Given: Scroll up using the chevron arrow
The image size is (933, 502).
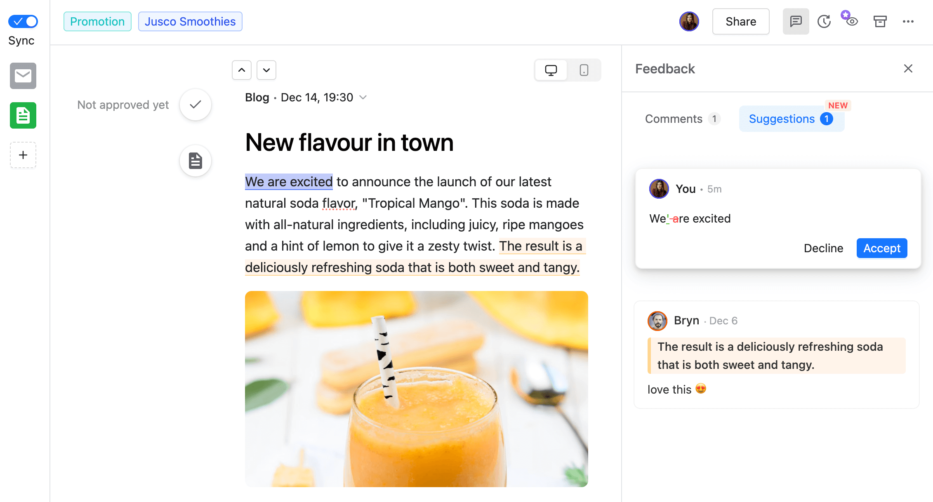Looking at the screenshot, I should pos(241,70).
